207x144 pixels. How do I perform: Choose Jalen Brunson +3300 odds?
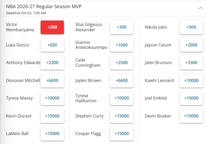[x=191, y=62]
